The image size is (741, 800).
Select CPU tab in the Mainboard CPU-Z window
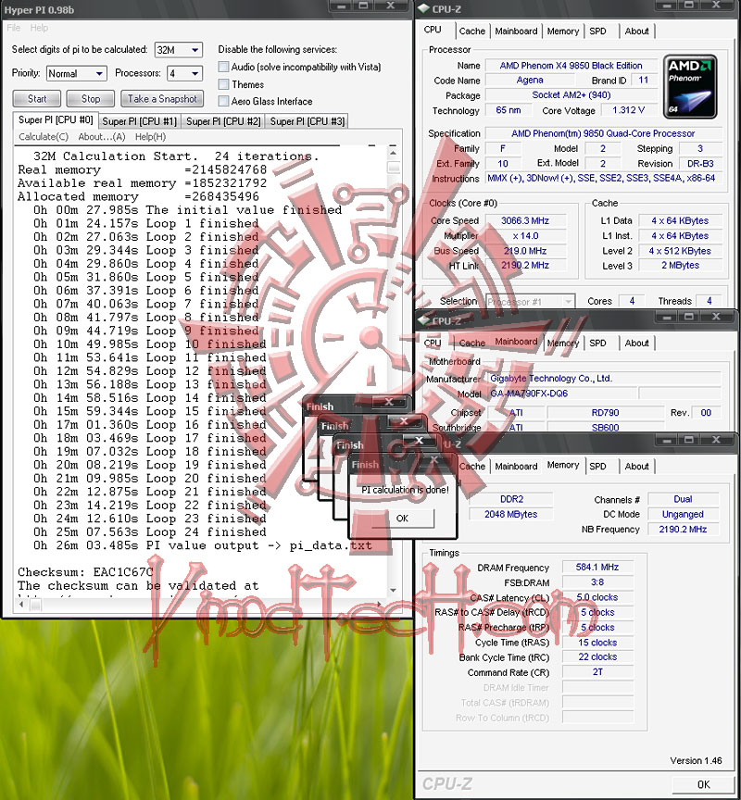433,343
